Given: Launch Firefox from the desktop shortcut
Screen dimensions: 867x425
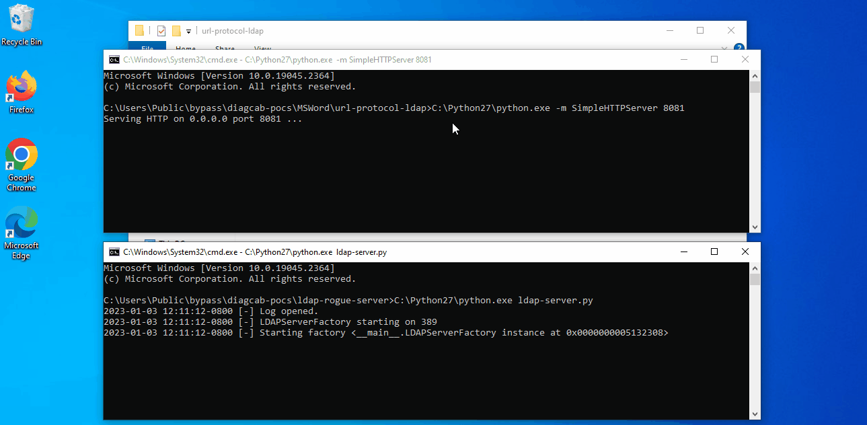Looking at the screenshot, I should tap(22, 92).
